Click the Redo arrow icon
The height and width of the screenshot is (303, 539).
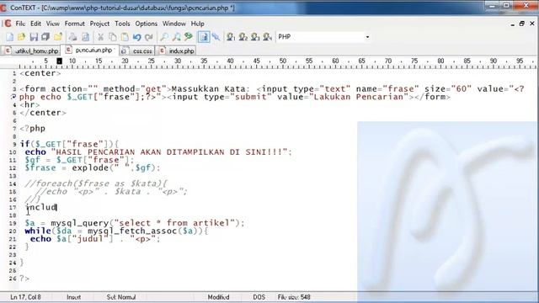pos(149,37)
